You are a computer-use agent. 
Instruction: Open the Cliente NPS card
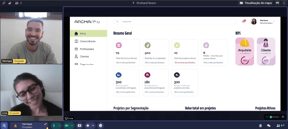click(266, 51)
